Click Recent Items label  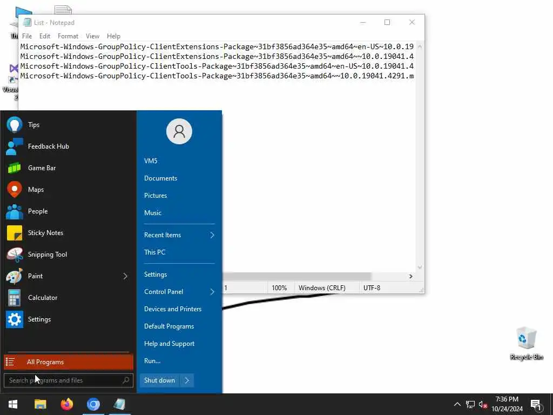click(162, 235)
